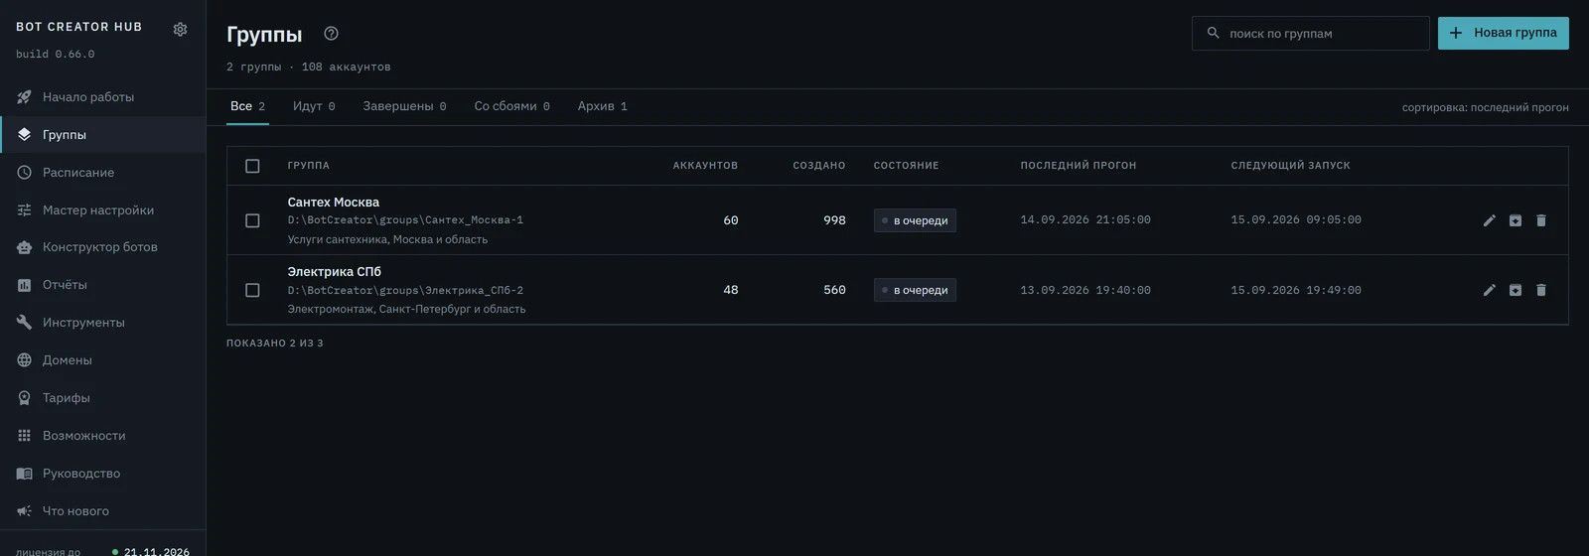
Task: Open the sorting option последний прогон
Action: click(x=1485, y=107)
